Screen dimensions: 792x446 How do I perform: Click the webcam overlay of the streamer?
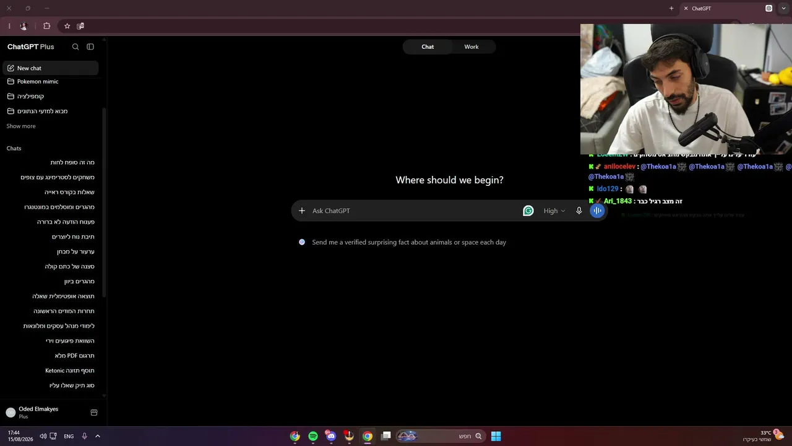coord(686,89)
